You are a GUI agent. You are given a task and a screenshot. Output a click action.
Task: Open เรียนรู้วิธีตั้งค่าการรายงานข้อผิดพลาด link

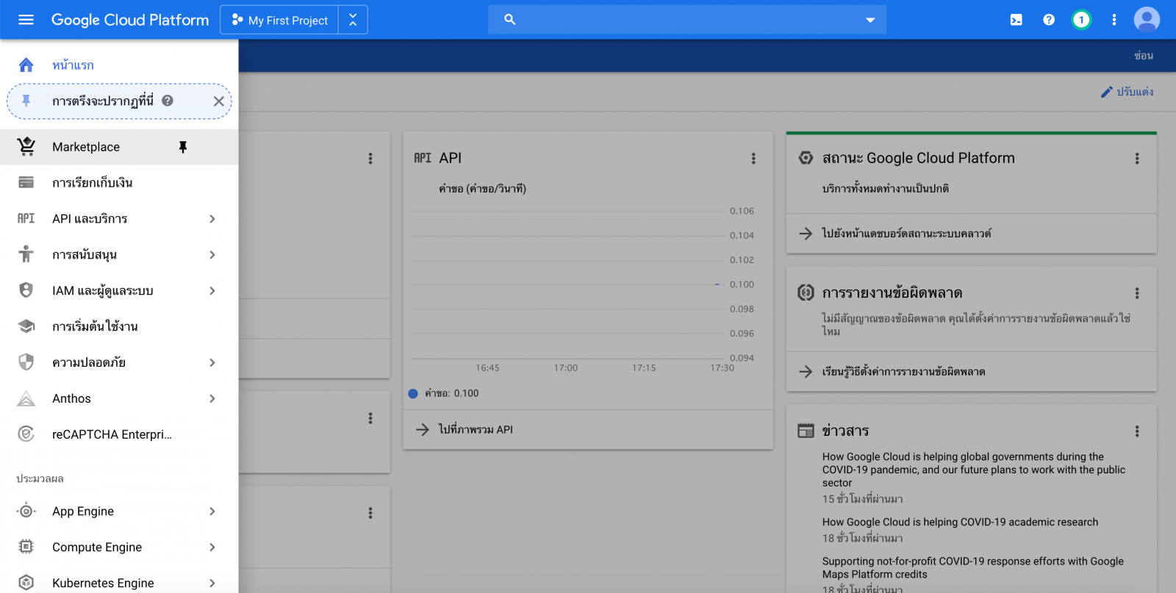(x=903, y=371)
